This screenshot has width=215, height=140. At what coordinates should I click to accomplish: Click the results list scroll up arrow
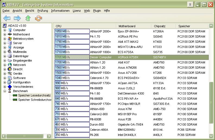pos(211,26)
